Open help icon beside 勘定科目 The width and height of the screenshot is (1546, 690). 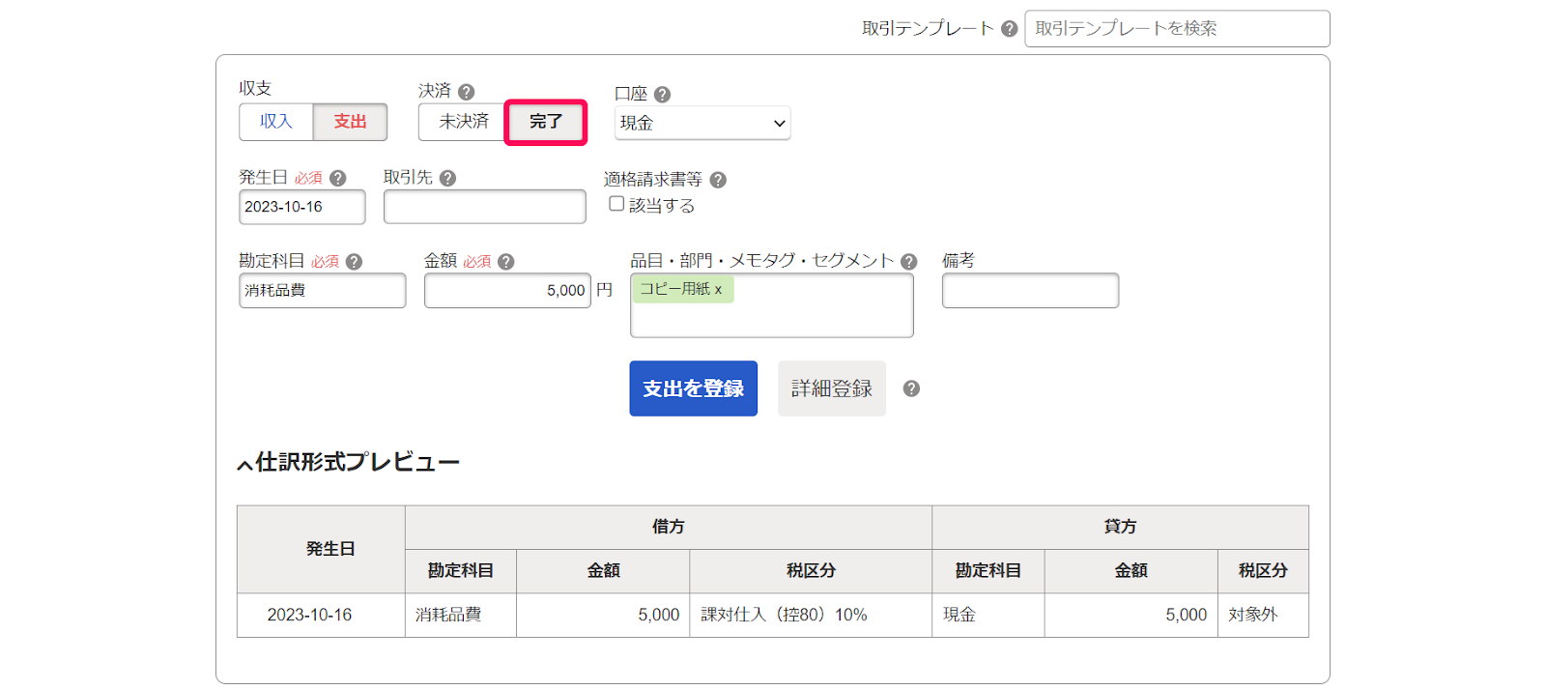(x=354, y=262)
